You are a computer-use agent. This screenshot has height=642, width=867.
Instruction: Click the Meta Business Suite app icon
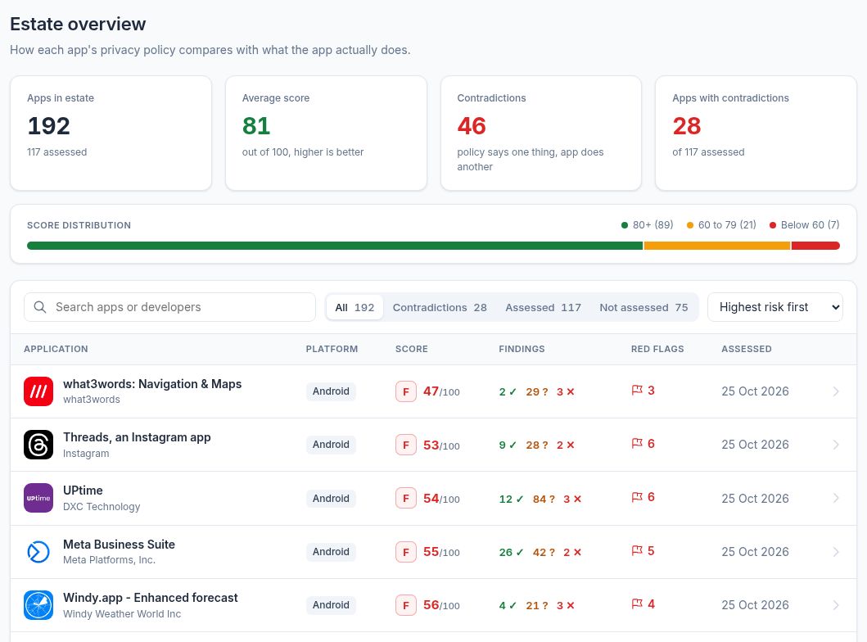[x=38, y=552]
